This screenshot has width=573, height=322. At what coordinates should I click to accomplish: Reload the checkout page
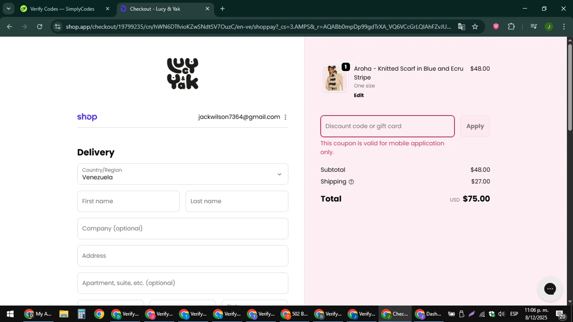[39, 27]
